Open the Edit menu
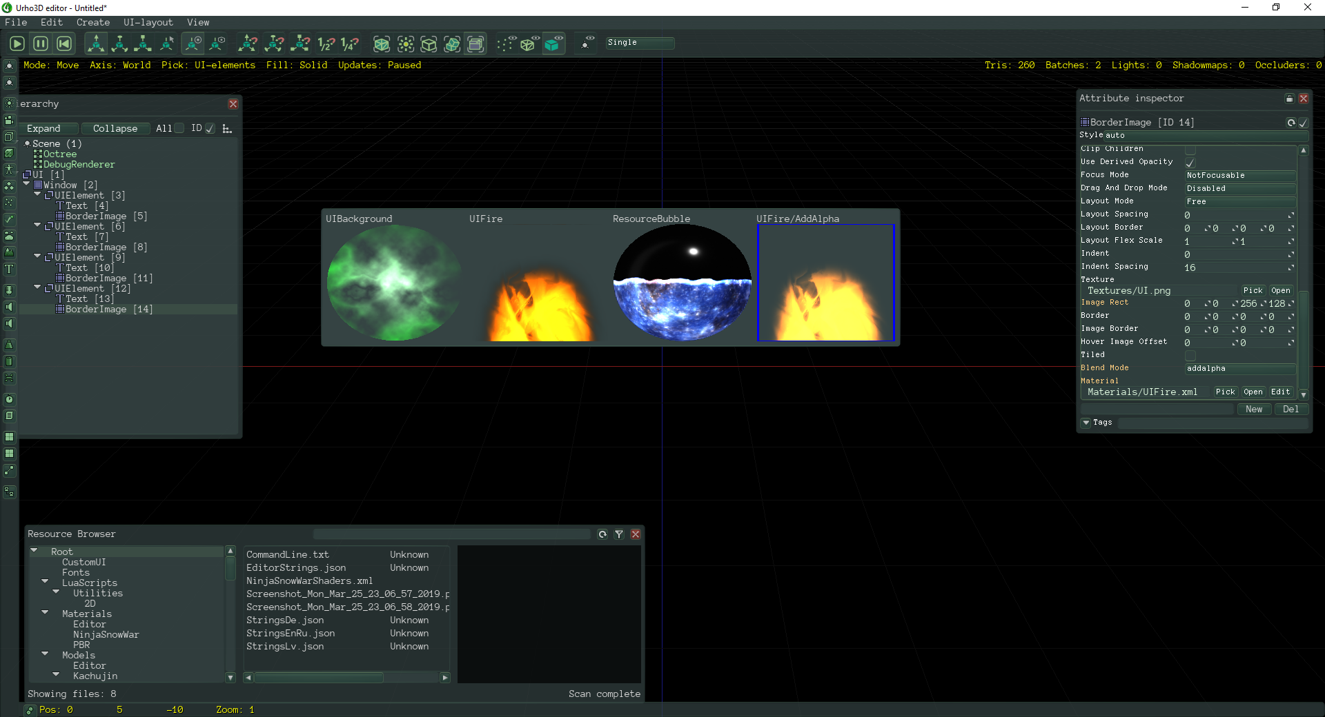Image resolution: width=1325 pixels, height=717 pixels. [52, 23]
